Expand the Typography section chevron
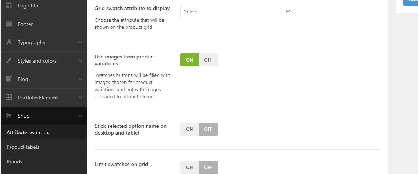Image resolution: width=418 pixels, height=174 pixels. tap(80, 42)
